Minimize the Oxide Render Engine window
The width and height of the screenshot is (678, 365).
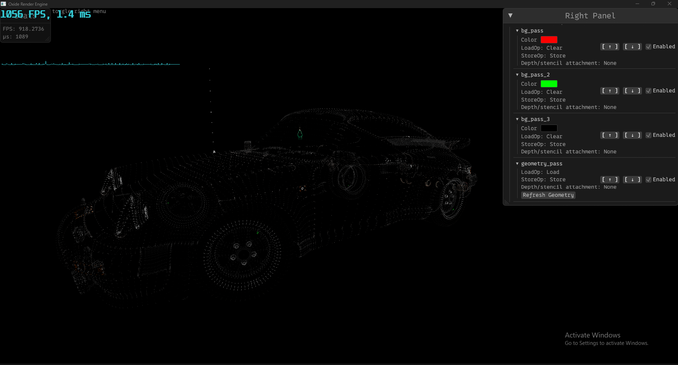tap(637, 4)
